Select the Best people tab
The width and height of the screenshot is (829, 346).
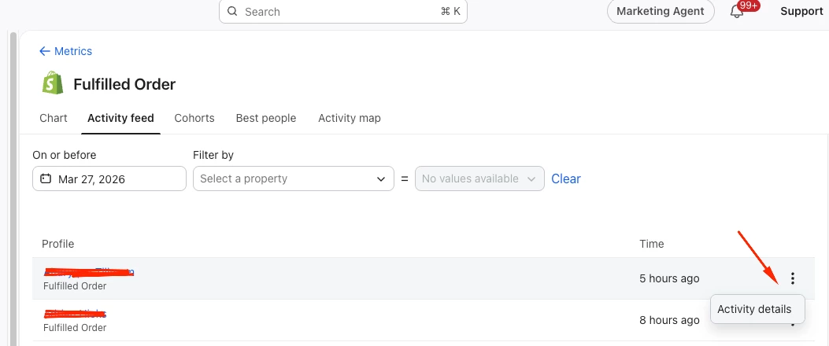(266, 118)
